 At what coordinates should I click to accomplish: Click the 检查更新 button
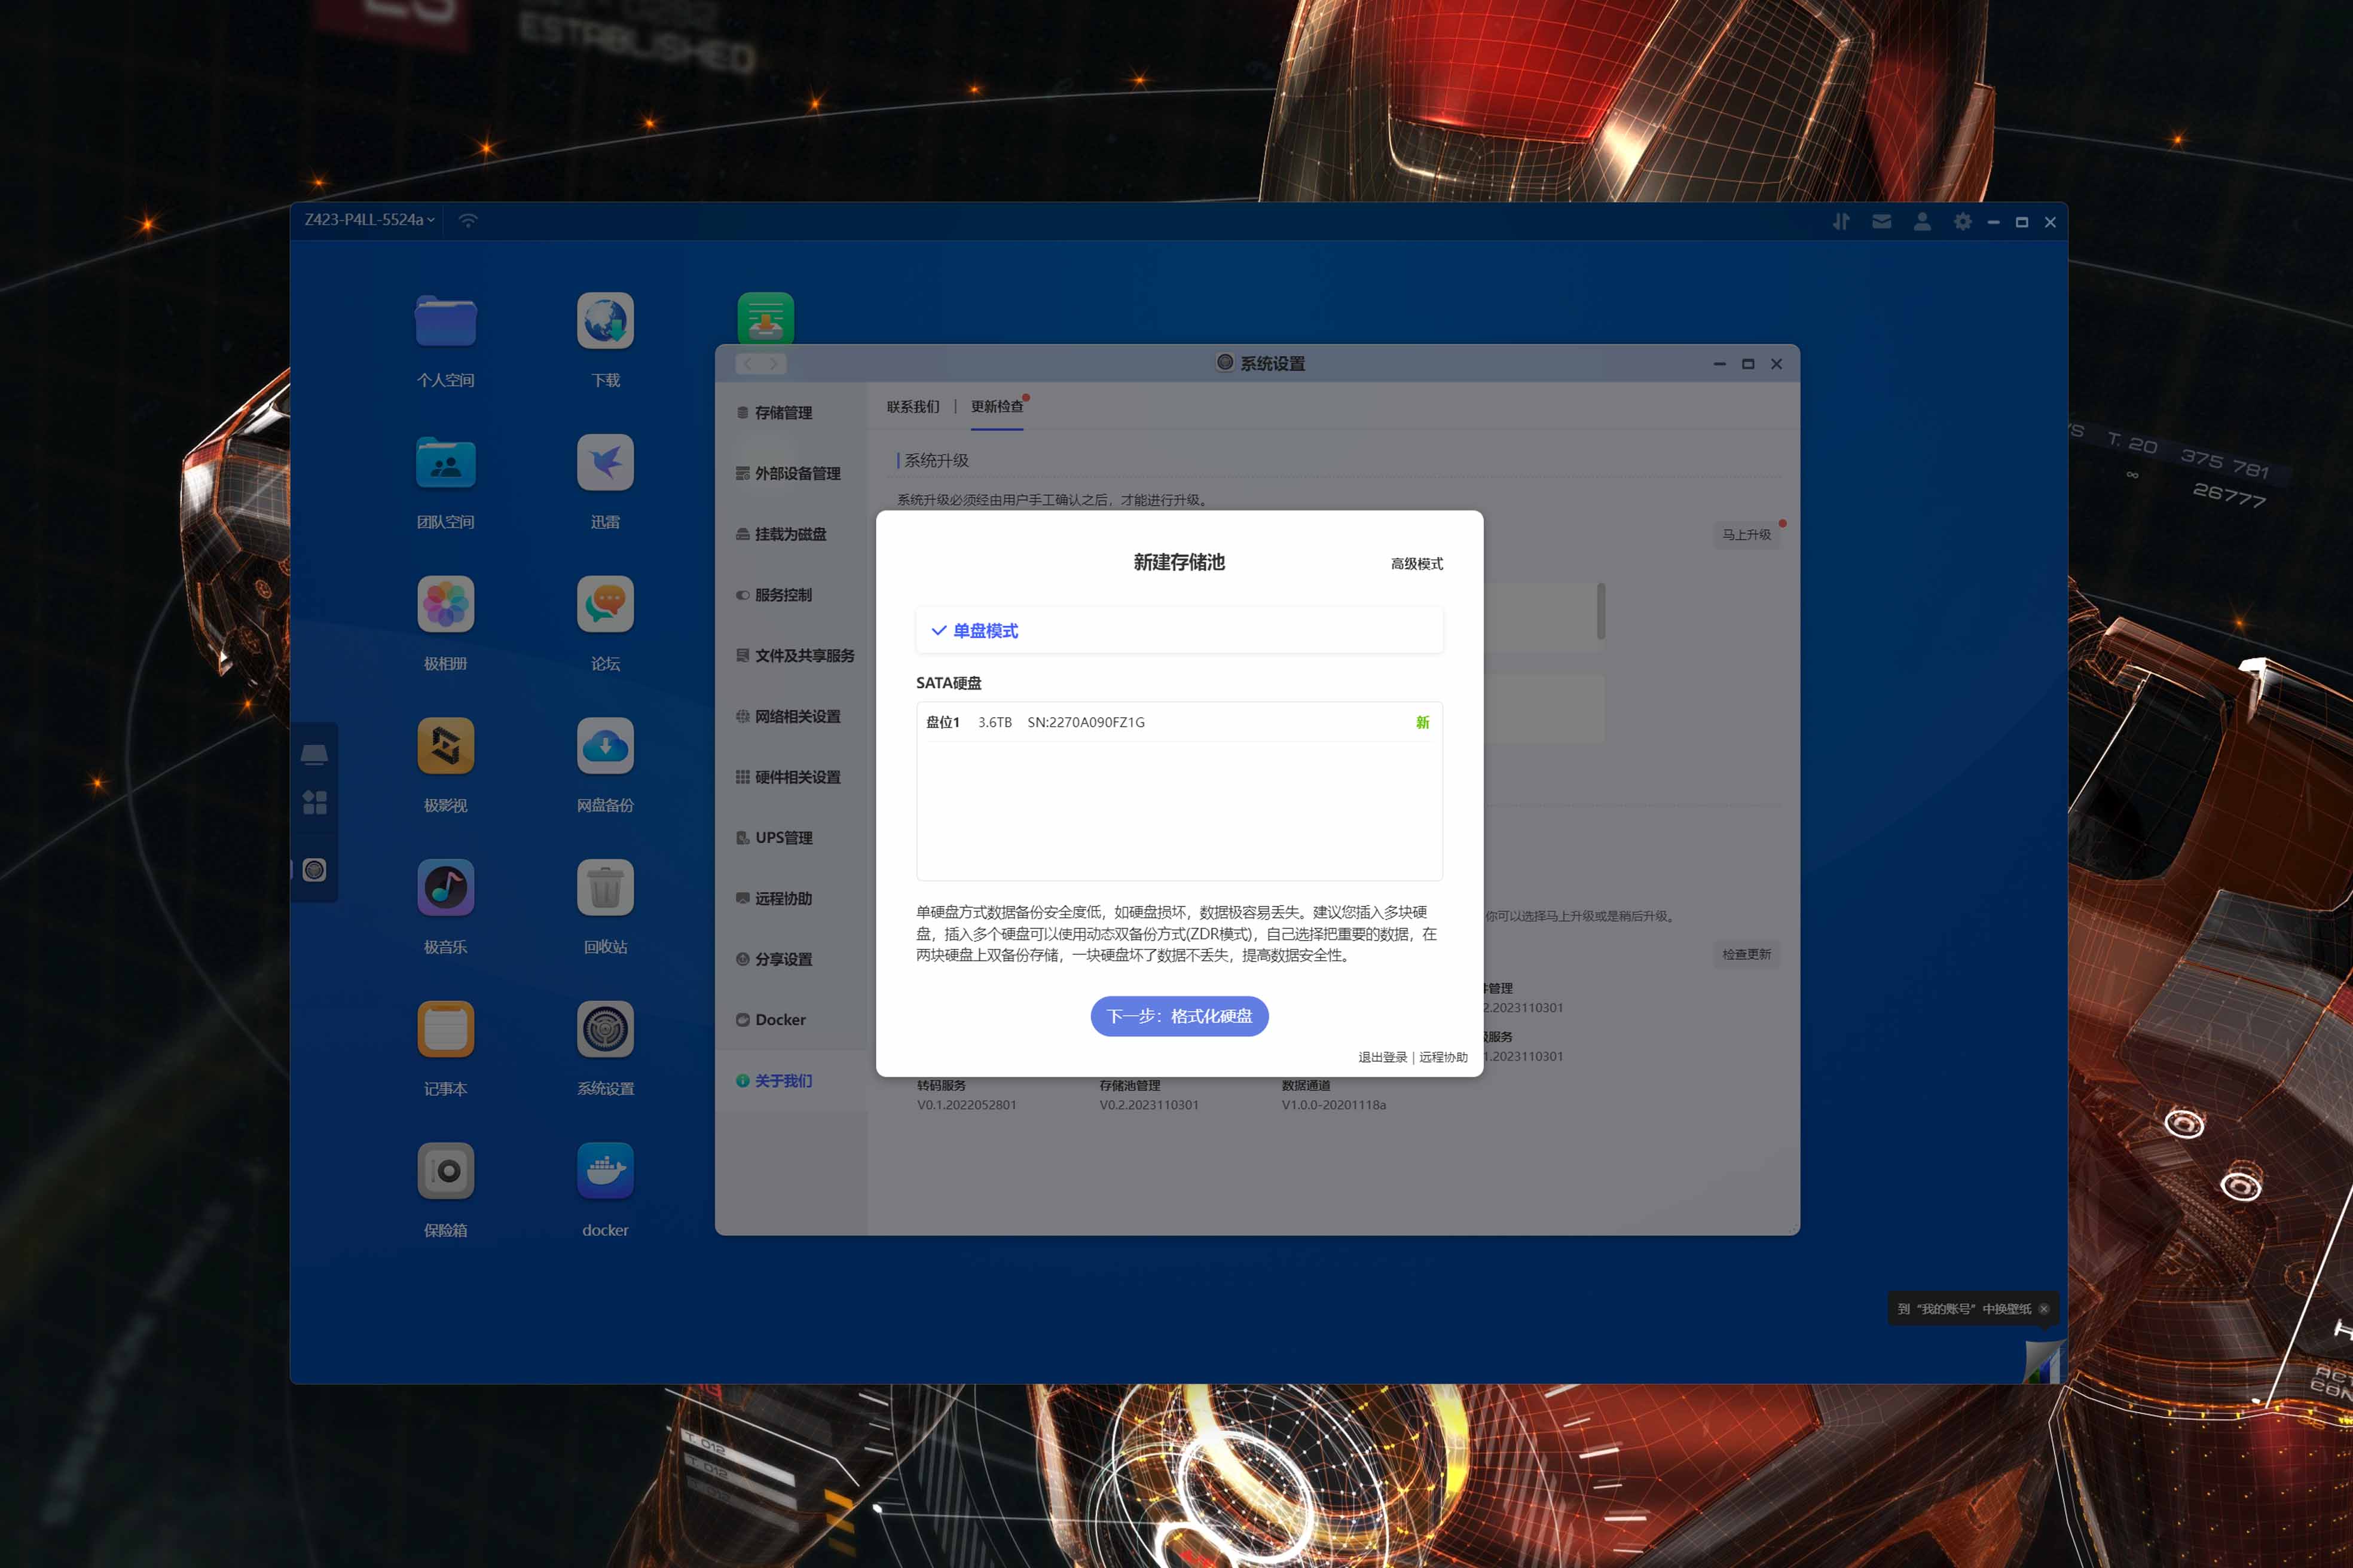[1746, 955]
